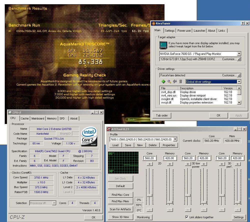Click the current Core clock 560.20 MHz field

(211, 141)
